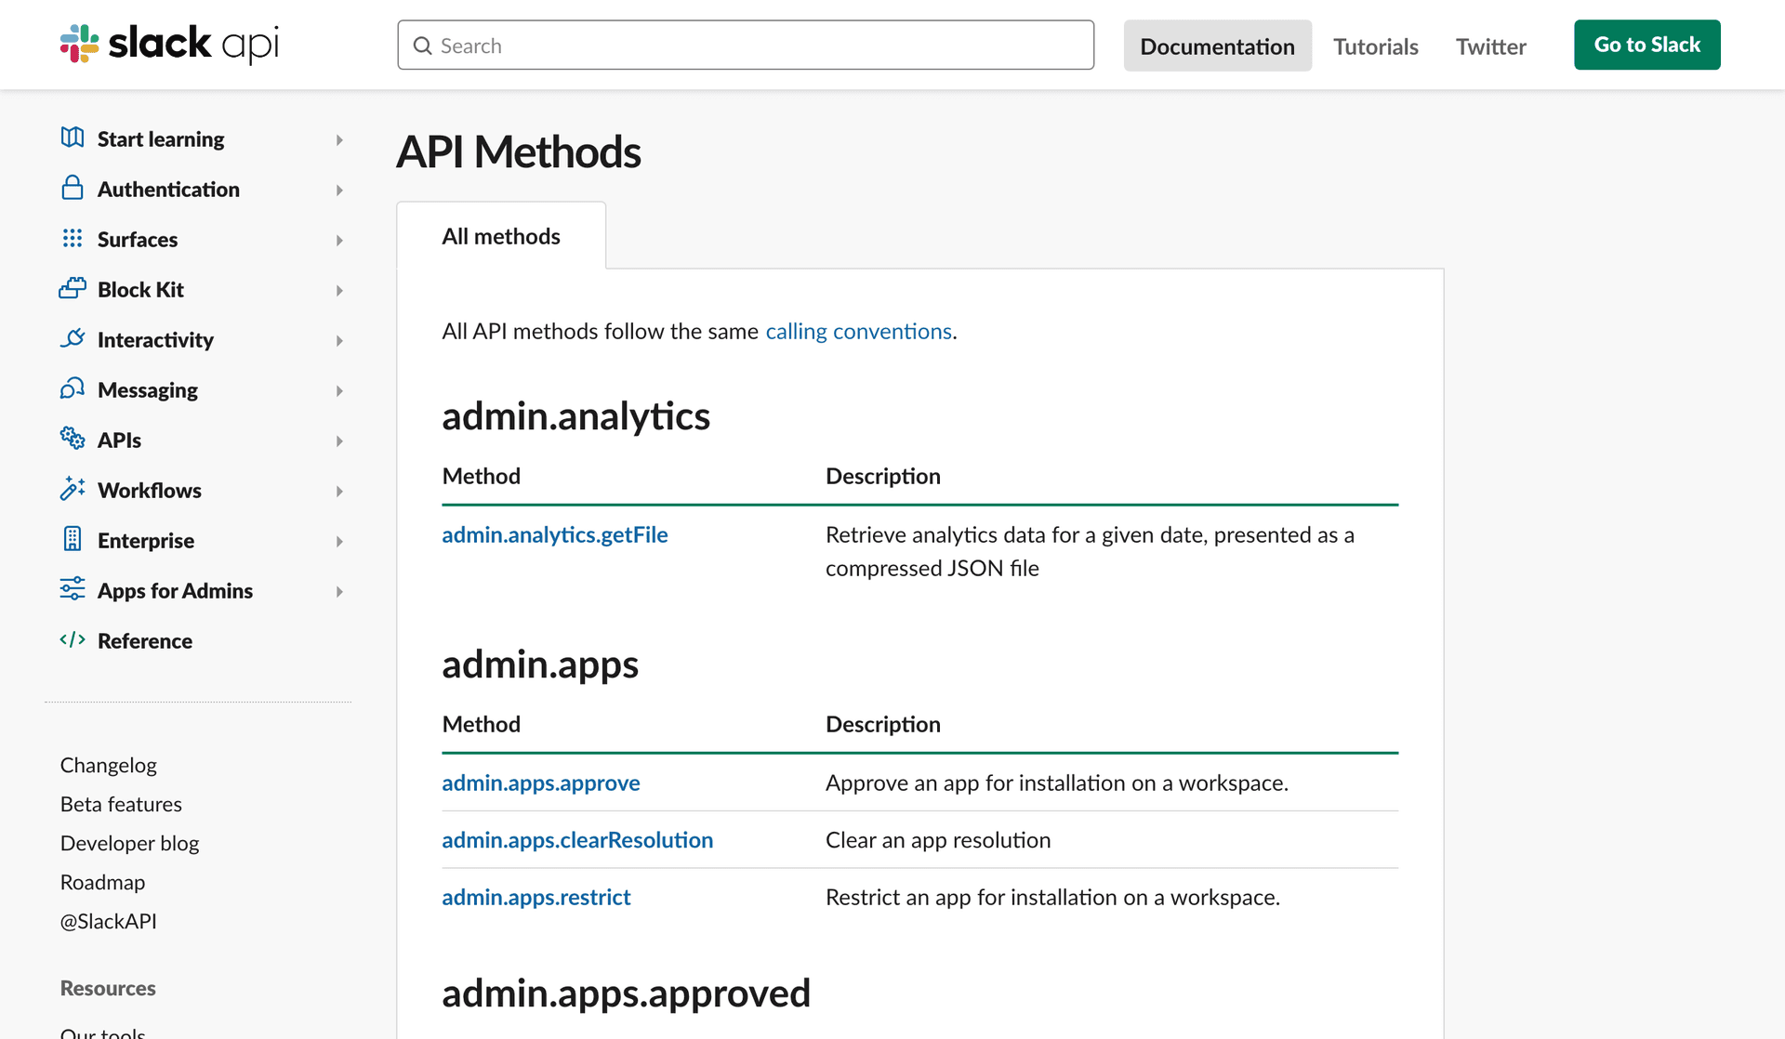This screenshot has height=1039, width=1785.
Task: Click the Slack API logo
Action: click(x=168, y=44)
